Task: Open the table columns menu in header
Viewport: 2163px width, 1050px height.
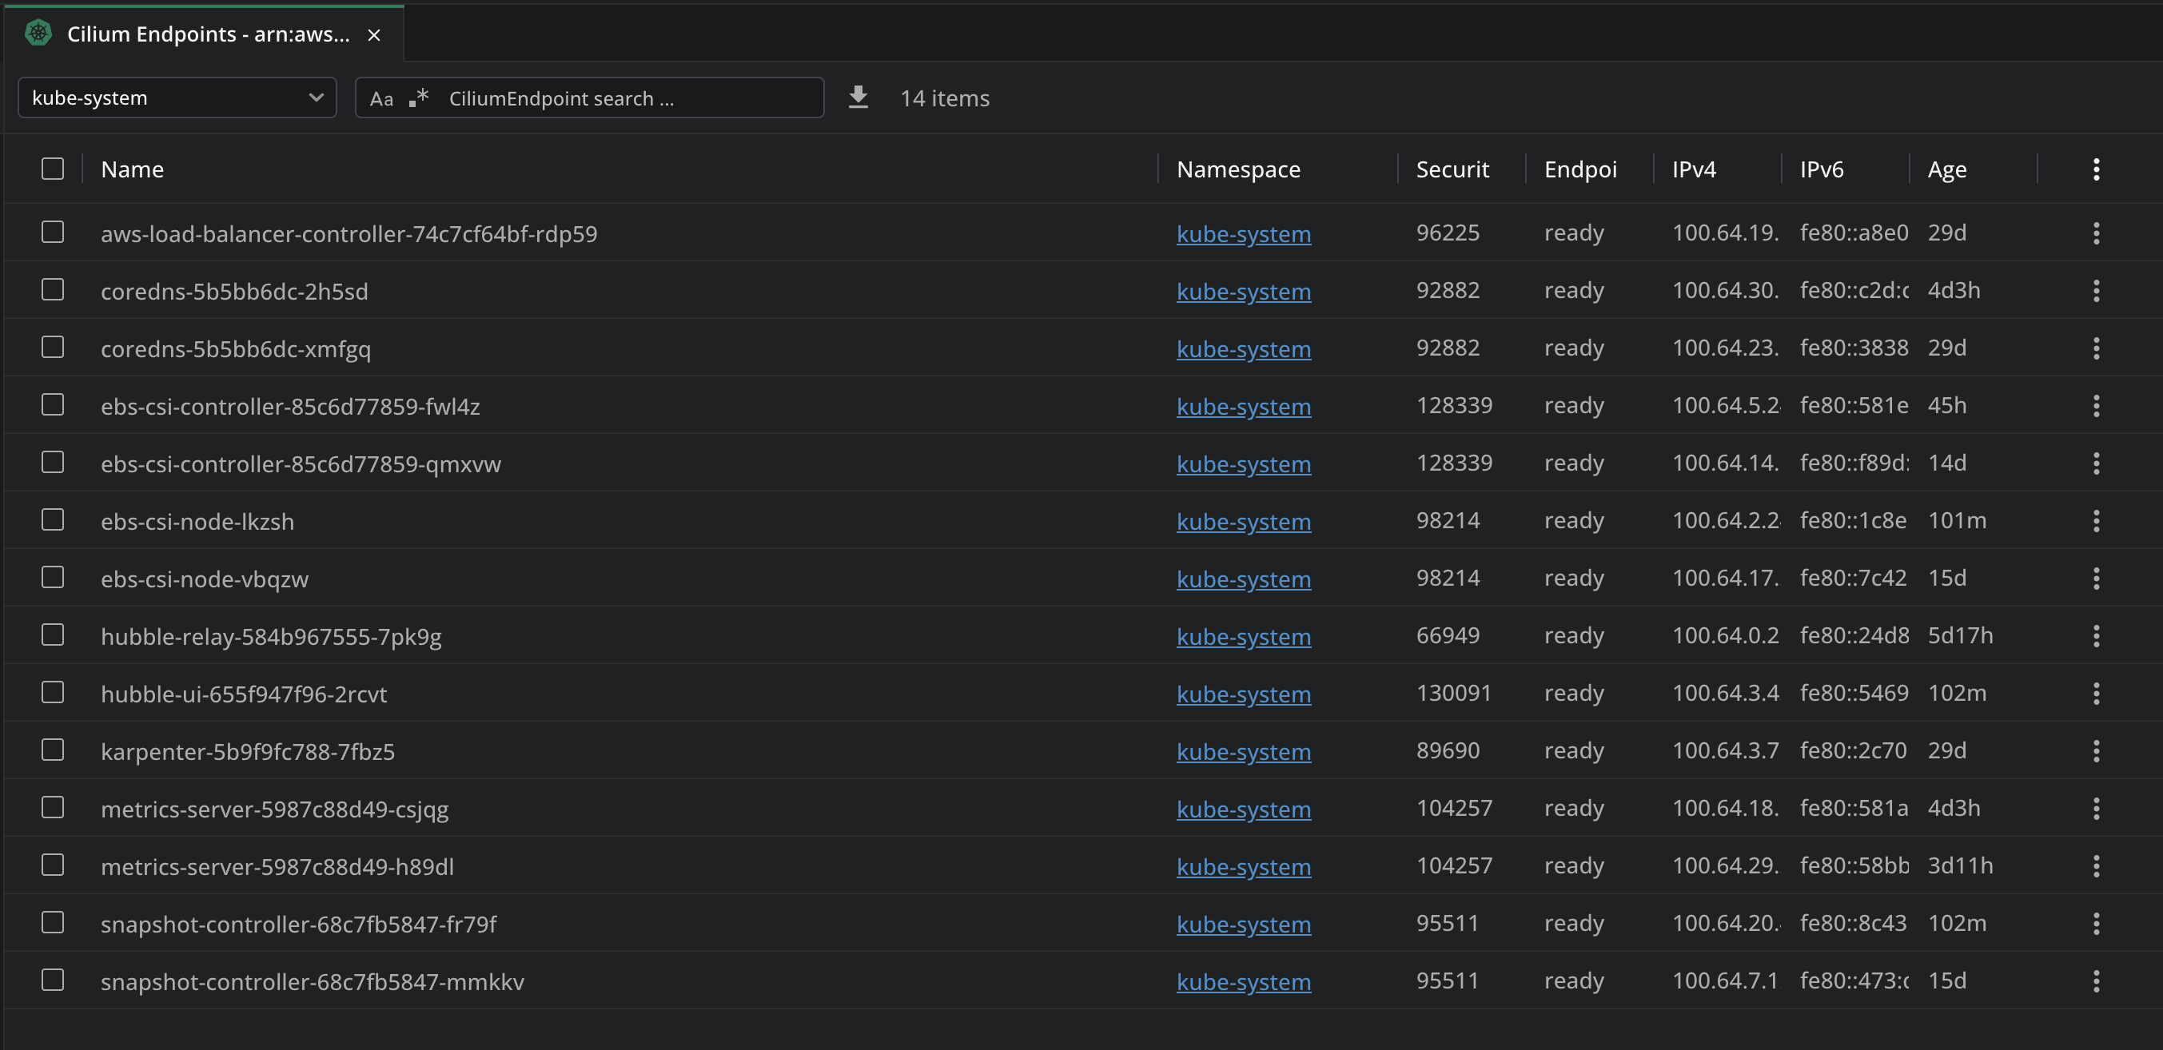Action: click(2096, 169)
